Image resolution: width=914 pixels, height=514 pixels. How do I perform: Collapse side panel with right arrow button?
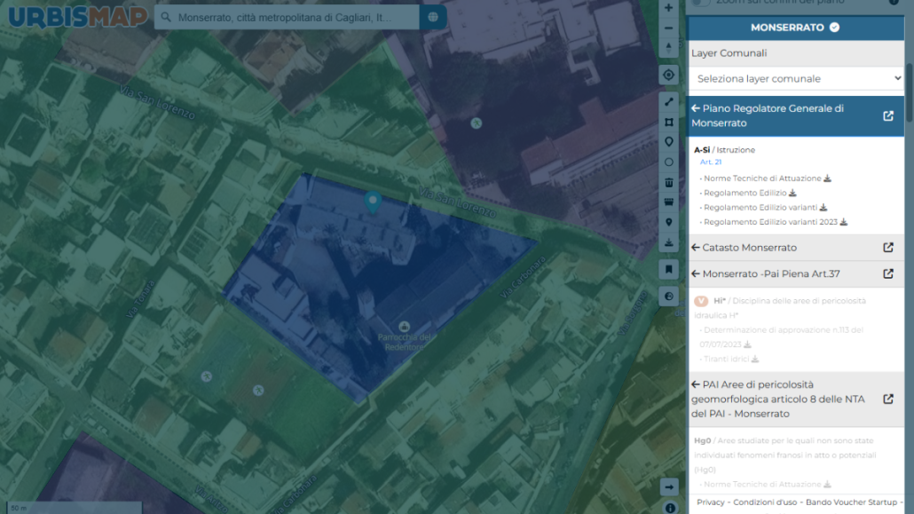point(668,487)
